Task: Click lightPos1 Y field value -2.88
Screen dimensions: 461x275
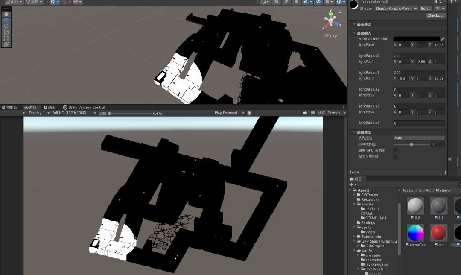Action: tap(421, 62)
